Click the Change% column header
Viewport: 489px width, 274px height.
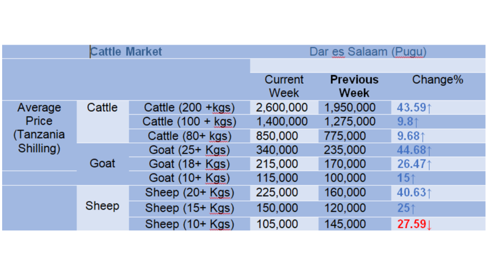click(437, 80)
